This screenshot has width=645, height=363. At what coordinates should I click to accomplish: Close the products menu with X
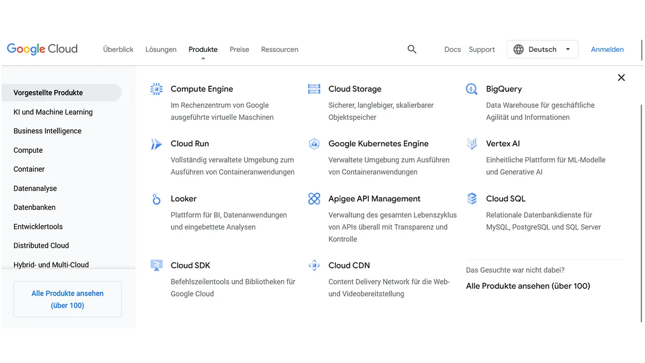click(x=621, y=78)
